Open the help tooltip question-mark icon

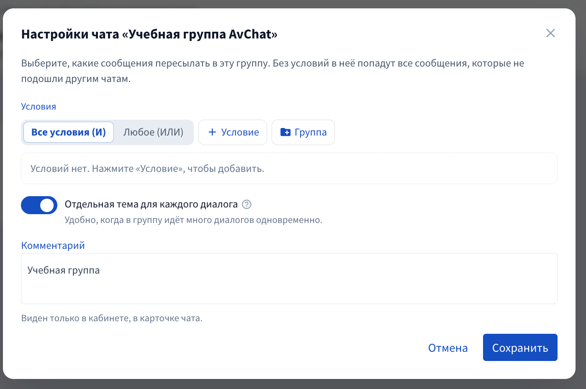point(247,205)
